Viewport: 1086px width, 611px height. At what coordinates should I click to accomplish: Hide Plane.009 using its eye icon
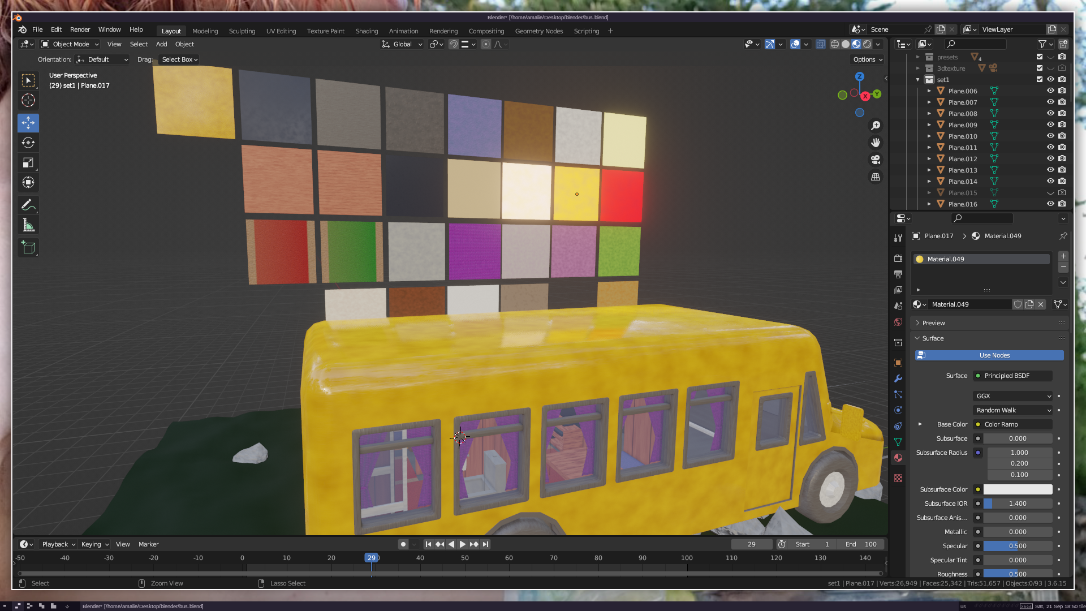coord(1050,124)
